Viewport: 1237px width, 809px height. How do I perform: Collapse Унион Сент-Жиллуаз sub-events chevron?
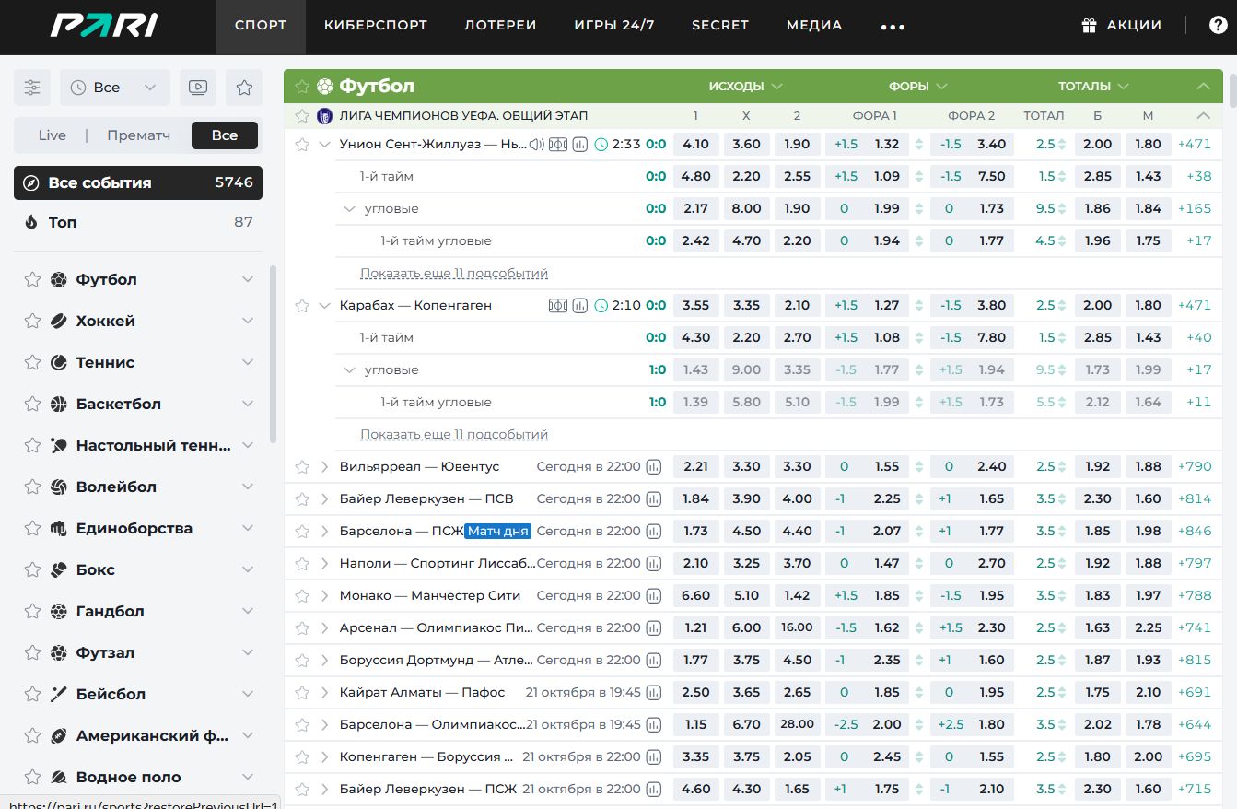324,145
